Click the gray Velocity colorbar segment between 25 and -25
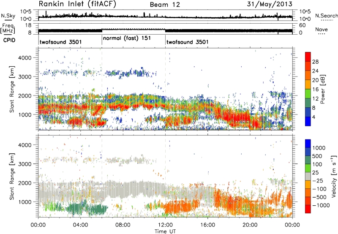 point(308,177)
